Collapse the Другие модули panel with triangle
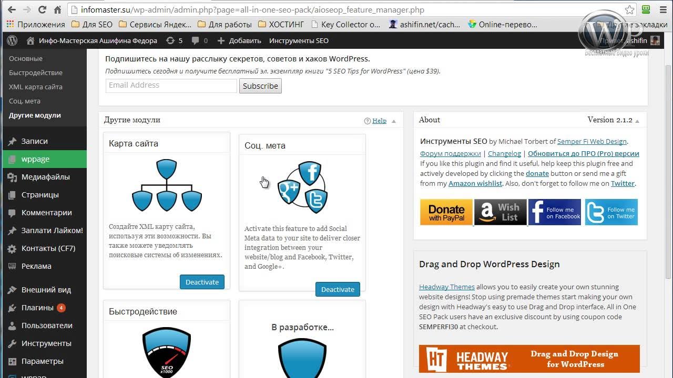 tap(394, 121)
